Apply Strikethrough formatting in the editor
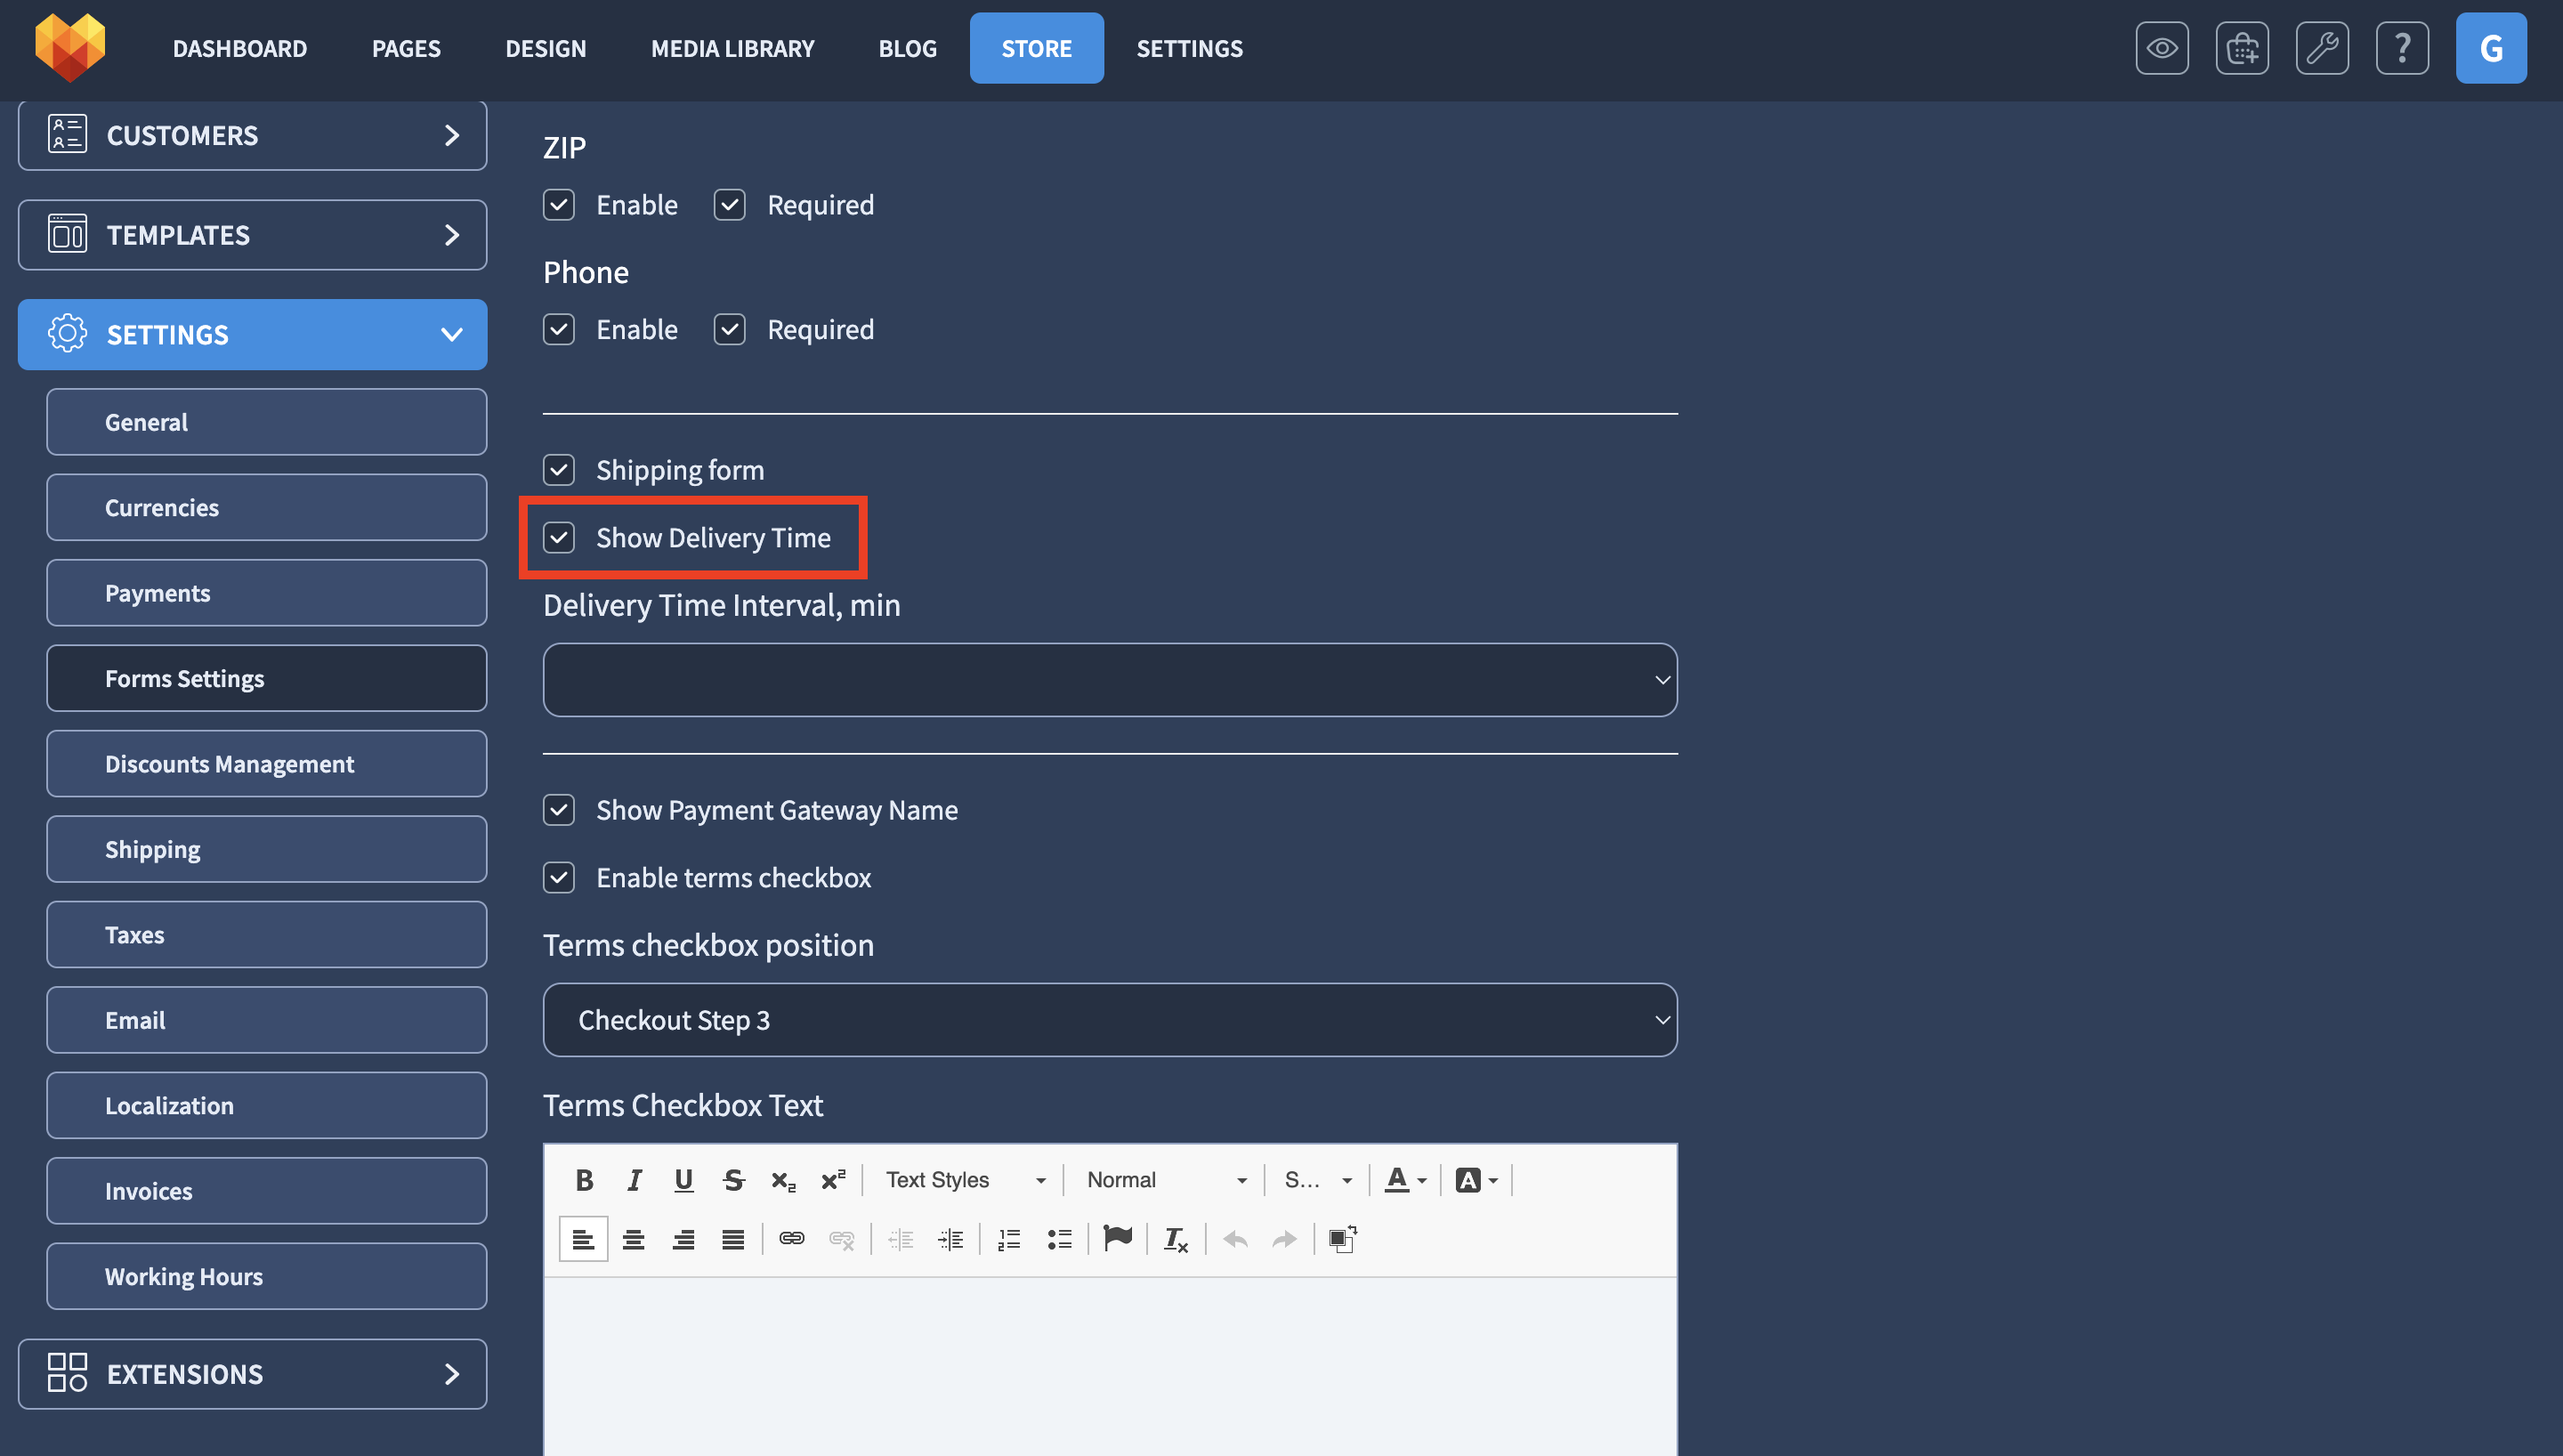This screenshot has height=1456, width=2563. (733, 1180)
